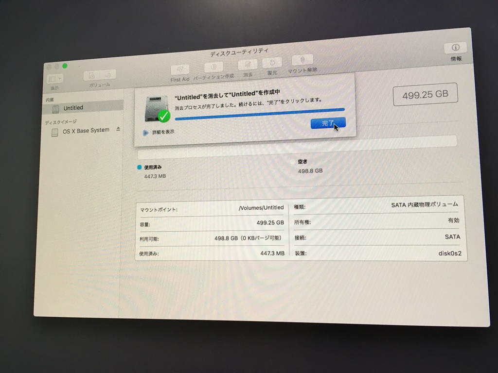Click the erase progress bar
This screenshot has height=373, width=498.
(260, 114)
